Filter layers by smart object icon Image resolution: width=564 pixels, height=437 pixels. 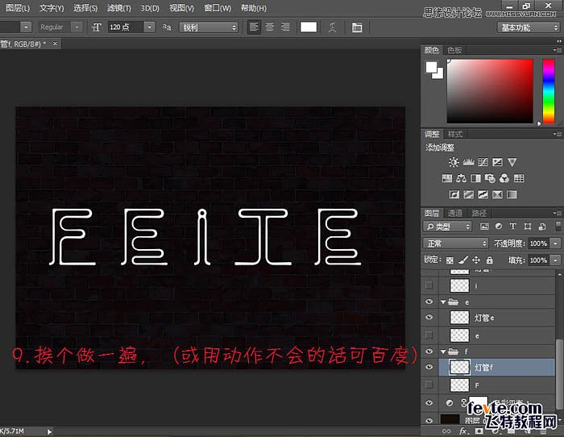point(542,227)
